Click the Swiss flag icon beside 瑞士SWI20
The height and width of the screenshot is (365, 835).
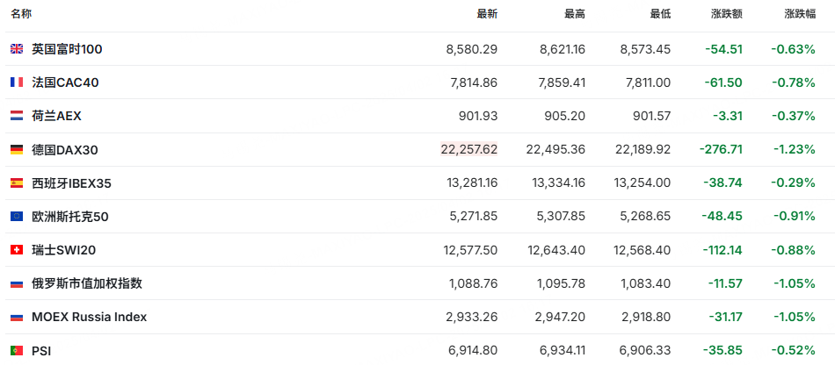coord(17,250)
